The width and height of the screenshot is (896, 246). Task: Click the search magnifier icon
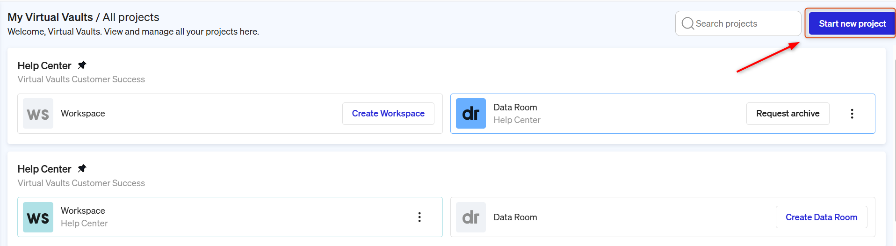687,23
